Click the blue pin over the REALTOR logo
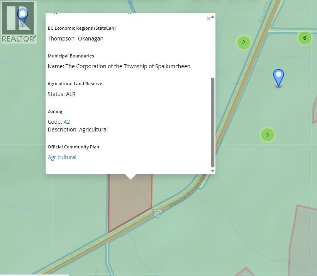317x276 pixels. (23, 17)
